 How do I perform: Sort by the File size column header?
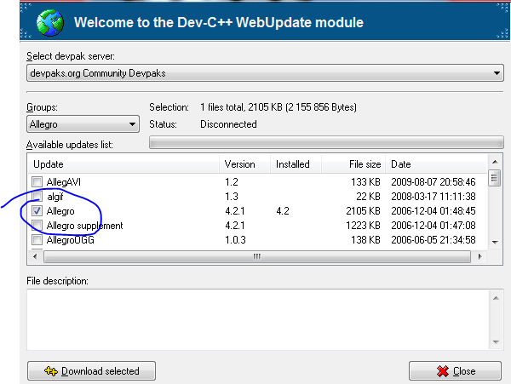click(353, 164)
